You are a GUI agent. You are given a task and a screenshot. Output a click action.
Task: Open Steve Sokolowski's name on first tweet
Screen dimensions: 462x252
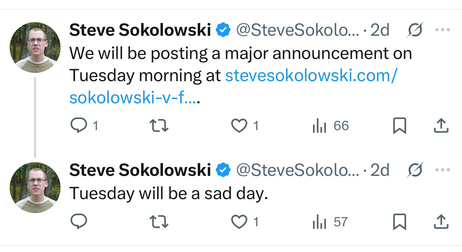pyautogui.click(x=140, y=30)
